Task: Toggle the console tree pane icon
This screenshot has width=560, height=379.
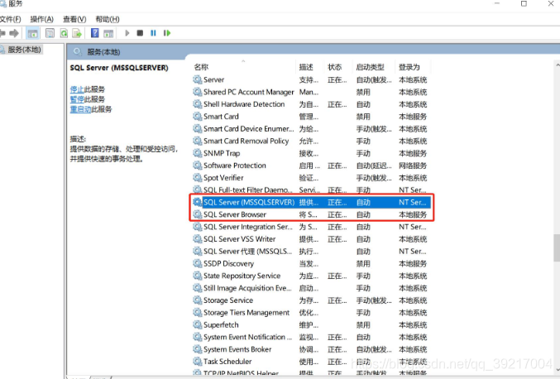Action: (x=32, y=34)
